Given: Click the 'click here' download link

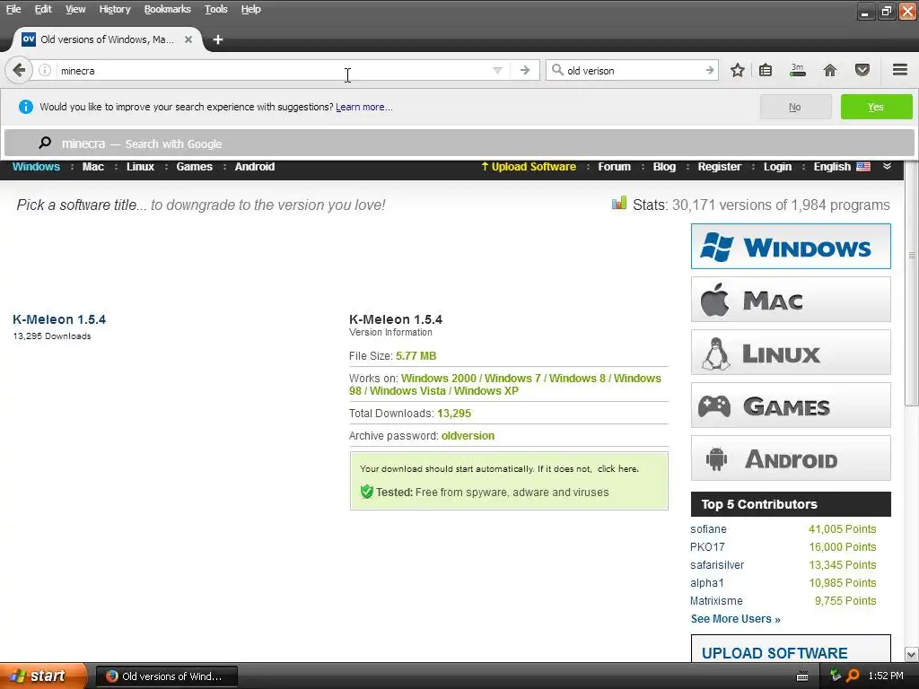Looking at the screenshot, I should point(617,468).
